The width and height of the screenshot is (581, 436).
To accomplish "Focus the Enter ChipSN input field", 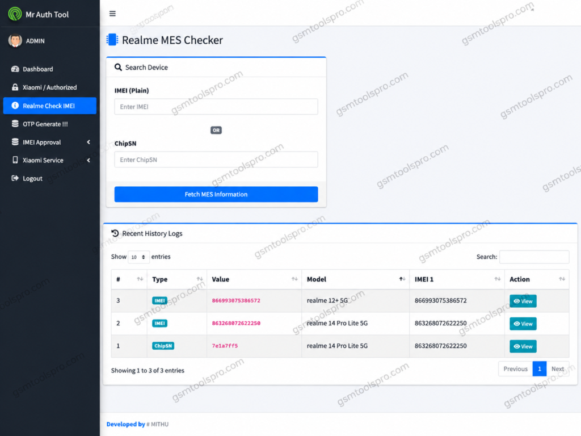I will (216, 160).
